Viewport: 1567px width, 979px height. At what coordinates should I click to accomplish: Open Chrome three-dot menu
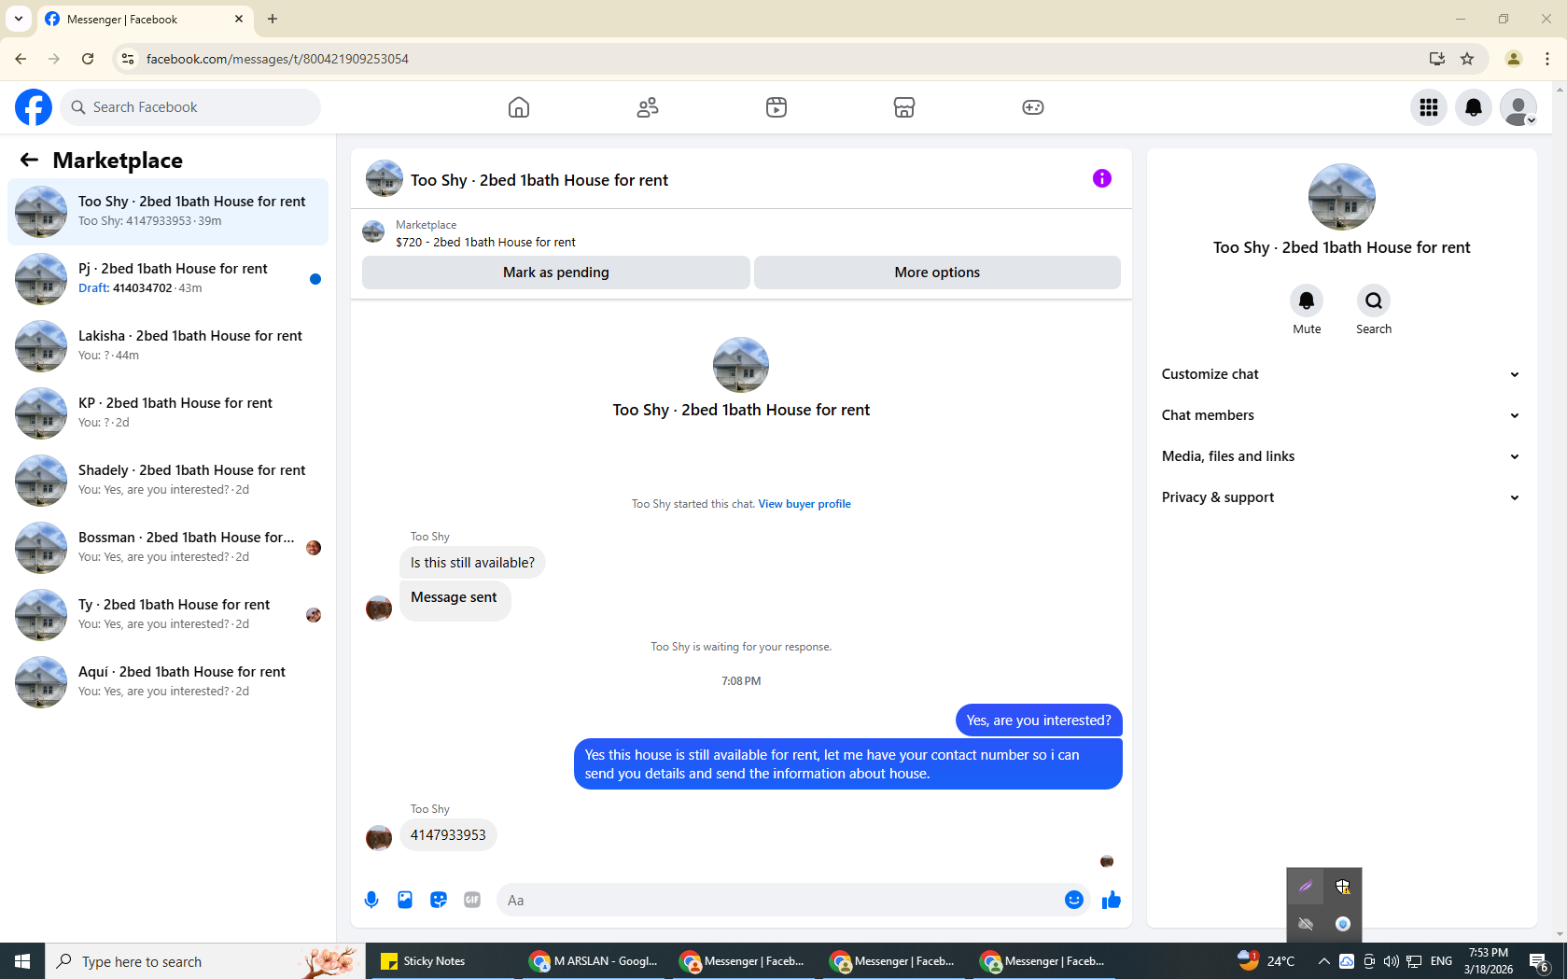click(1547, 59)
